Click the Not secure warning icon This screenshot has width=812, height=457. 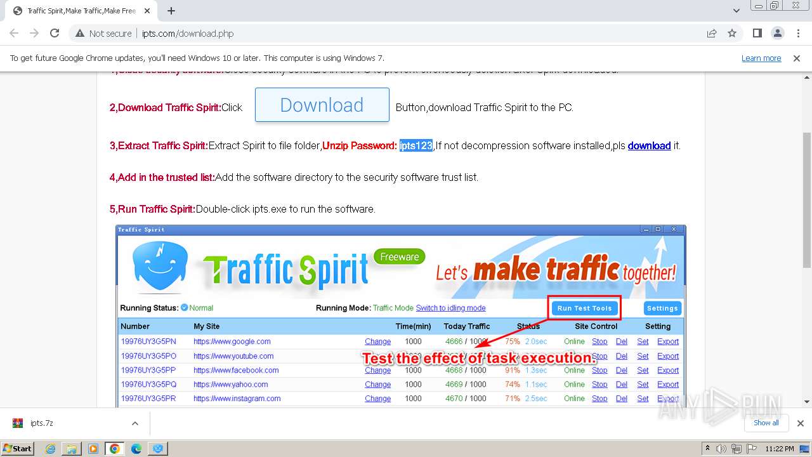[x=80, y=34]
